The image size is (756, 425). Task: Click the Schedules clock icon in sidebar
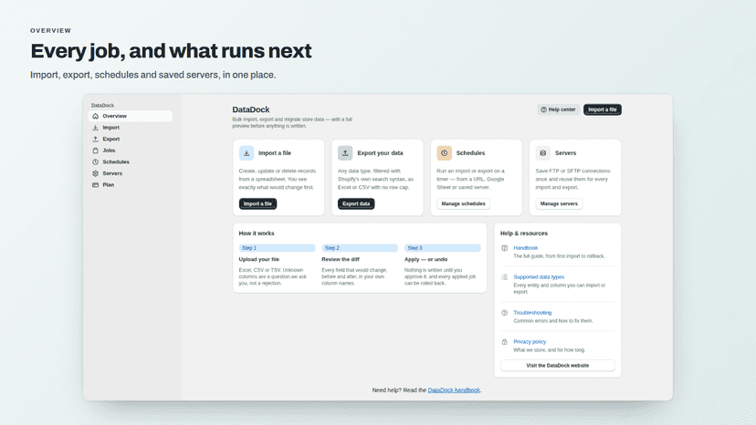(x=96, y=162)
